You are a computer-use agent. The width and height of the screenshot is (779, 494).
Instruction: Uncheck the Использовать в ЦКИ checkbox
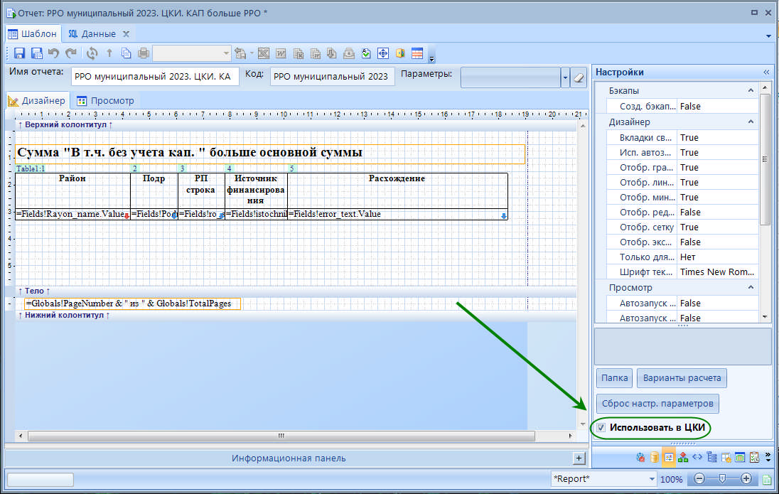click(x=601, y=428)
